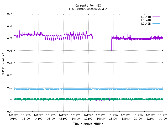Image resolution: width=168 pixels, height=126 pixels.
Task: Click the LCL41B legend label
Action: (146, 20)
